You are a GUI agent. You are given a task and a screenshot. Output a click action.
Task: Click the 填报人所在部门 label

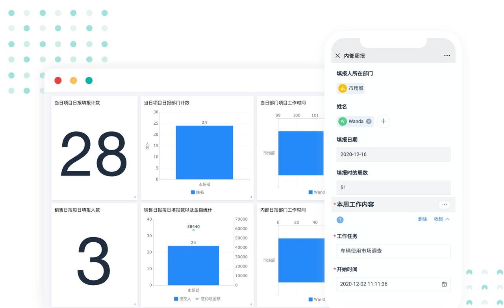(x=355, y=74)
